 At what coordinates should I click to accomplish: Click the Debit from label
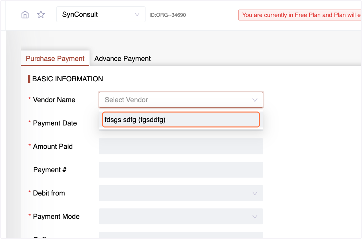click(49, 193)
